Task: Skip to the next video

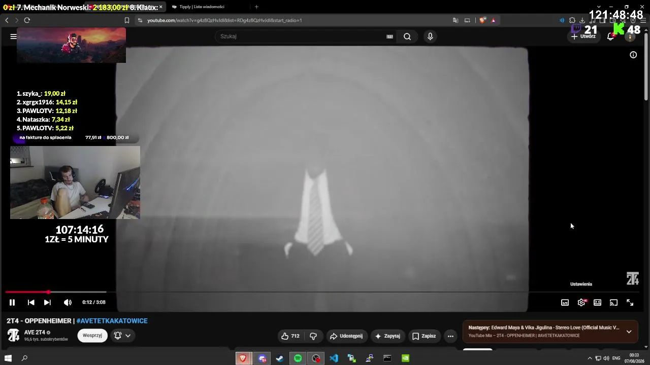Action: (47, 303)
